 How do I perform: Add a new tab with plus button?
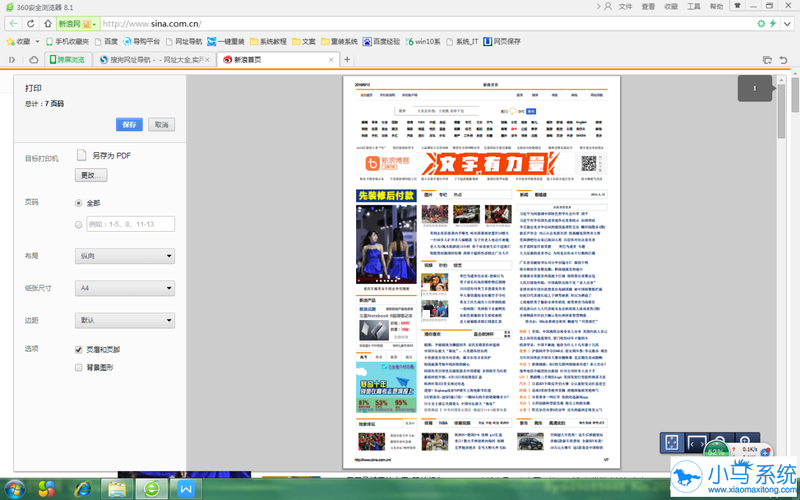tap(347, 60)
